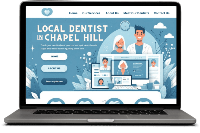Navigate to Contact Us in the header

161,13
